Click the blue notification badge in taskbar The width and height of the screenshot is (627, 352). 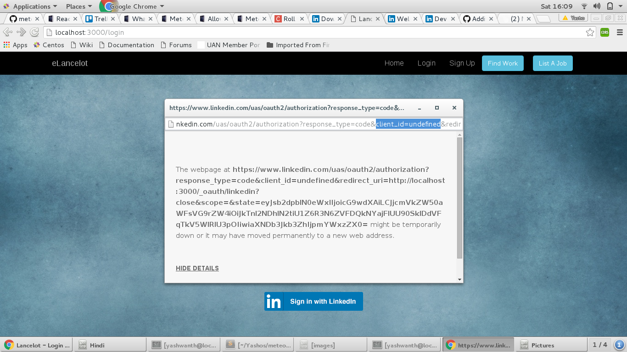(619, 345)
